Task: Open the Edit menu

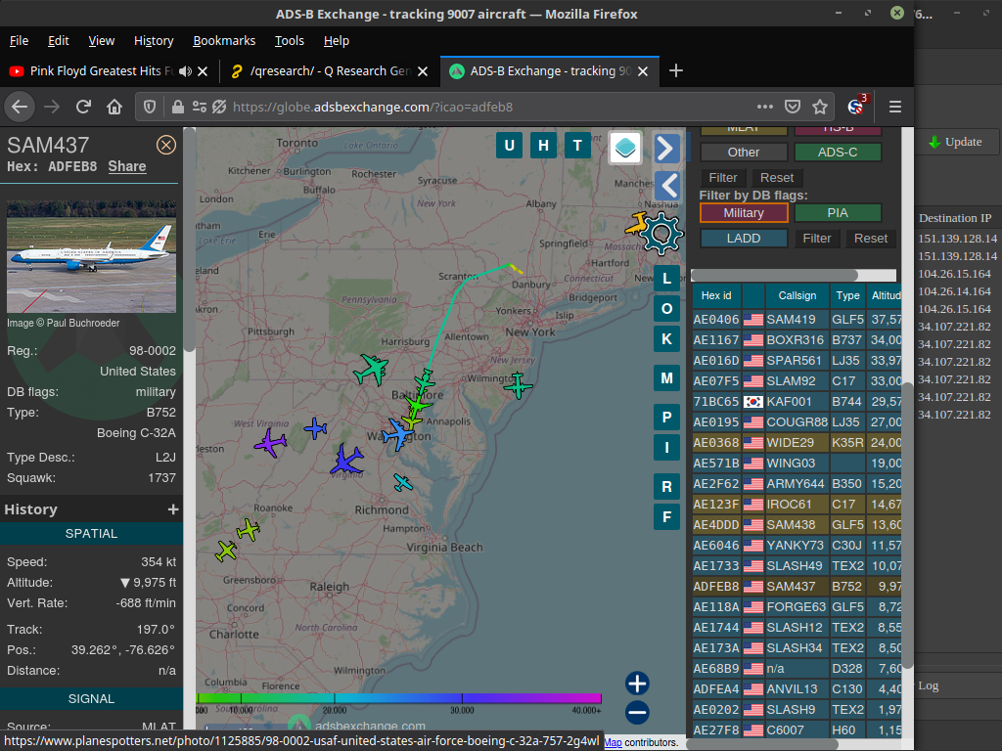Action: pyautogui.click(x=58, y=41)
